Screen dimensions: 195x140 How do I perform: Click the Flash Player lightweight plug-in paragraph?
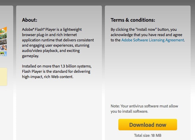(x=58, y=43)
